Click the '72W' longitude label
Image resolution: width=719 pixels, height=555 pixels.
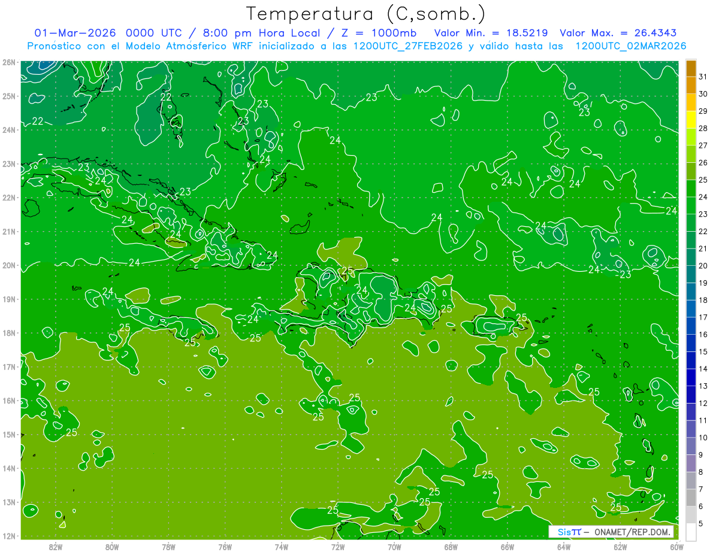pyautogui.click(x=338, y=547)
